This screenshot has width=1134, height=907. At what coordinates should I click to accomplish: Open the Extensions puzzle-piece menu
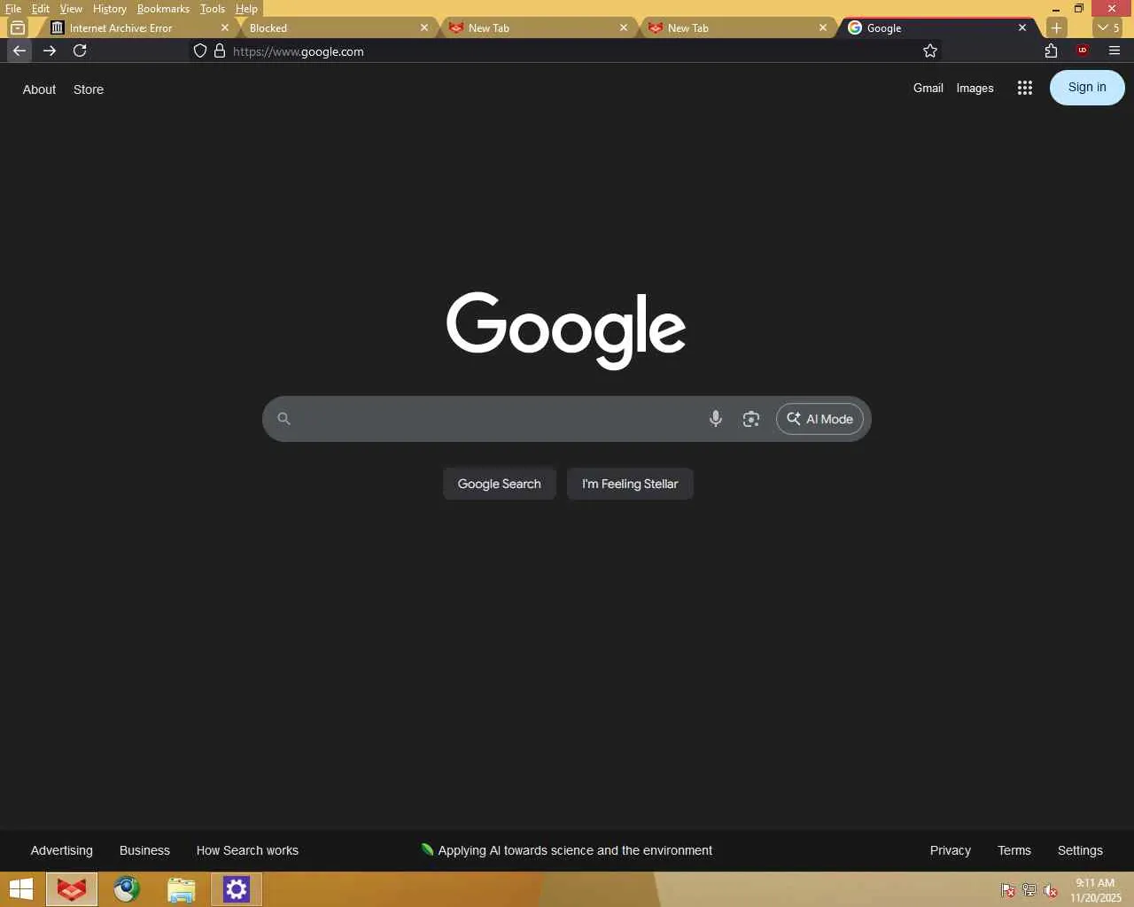click(1051, 50)
